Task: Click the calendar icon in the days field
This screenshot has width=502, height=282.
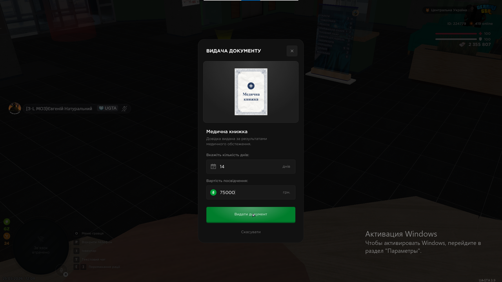Action: [x=213, y=166]
